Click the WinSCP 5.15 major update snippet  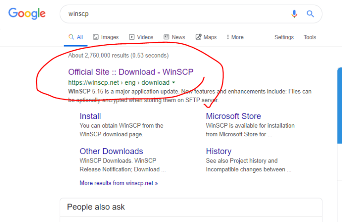(190, 96)
